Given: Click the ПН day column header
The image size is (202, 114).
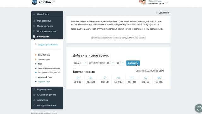Looking at the screenshot, I should (77, 78).
